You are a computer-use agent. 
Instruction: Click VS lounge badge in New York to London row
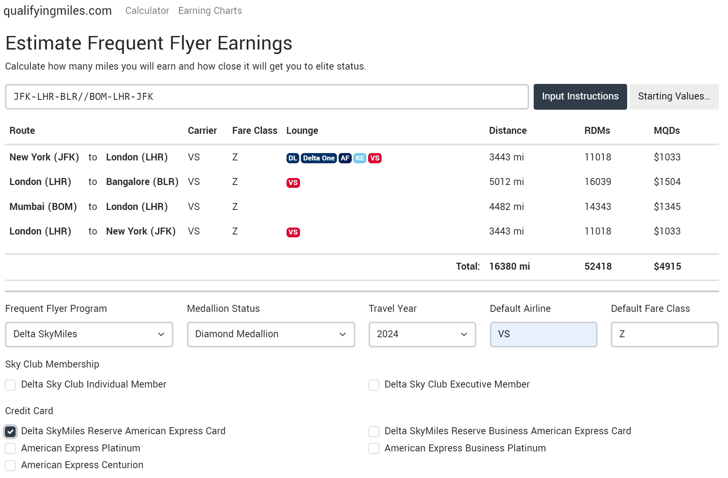(375, 158)
